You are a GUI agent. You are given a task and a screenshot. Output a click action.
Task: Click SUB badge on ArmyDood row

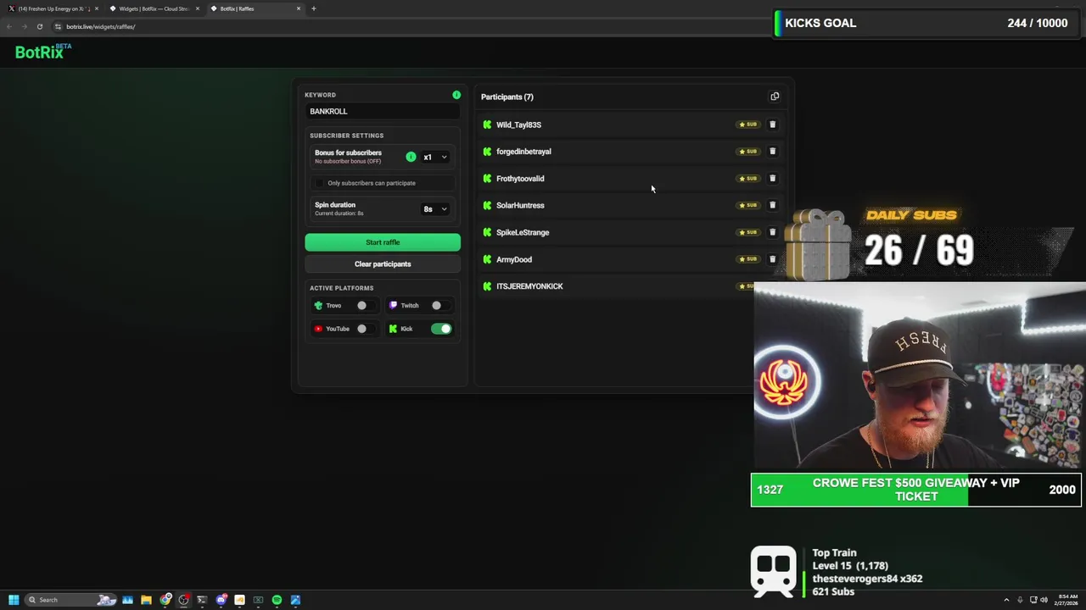[x=747, y=259]
